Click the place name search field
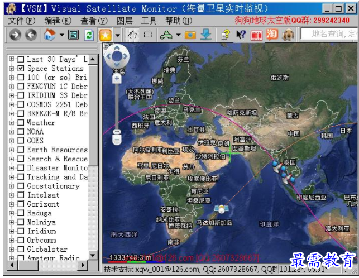 pos(329,35)
